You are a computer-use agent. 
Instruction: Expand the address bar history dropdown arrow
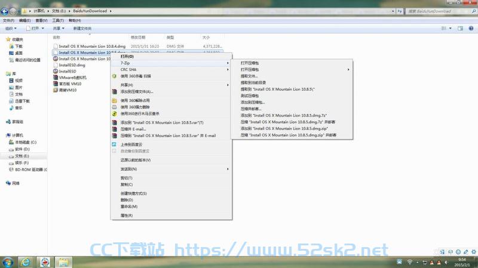pos(393,11)
